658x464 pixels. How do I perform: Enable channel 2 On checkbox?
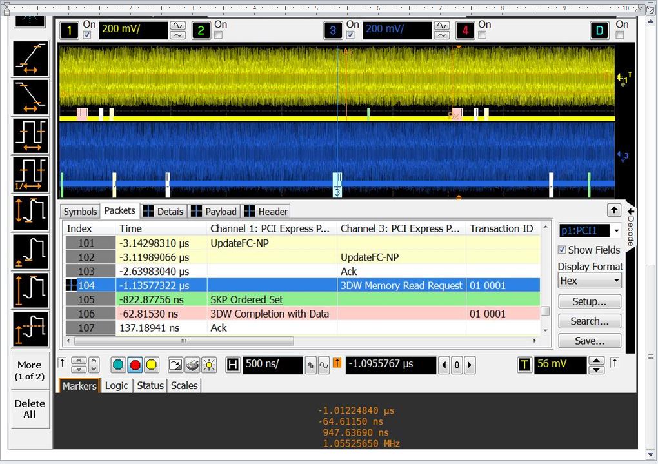coord(218,35)
